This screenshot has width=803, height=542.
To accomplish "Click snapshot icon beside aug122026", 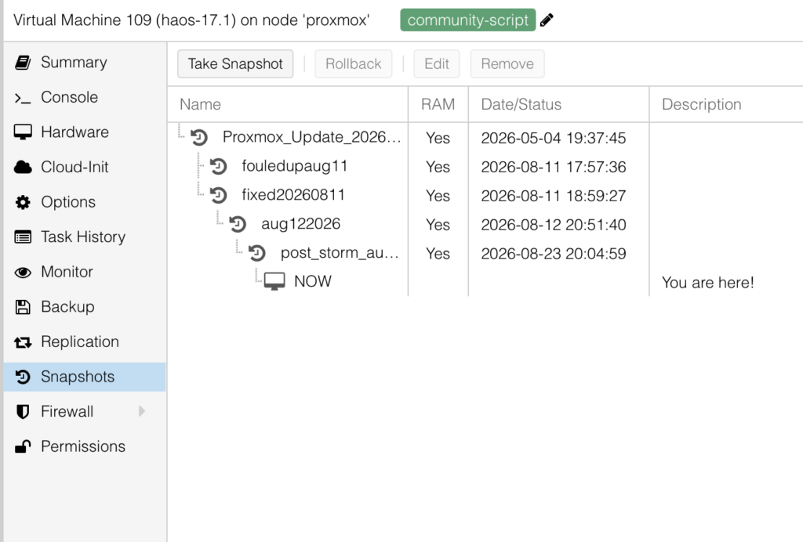I will pos(238,224).
